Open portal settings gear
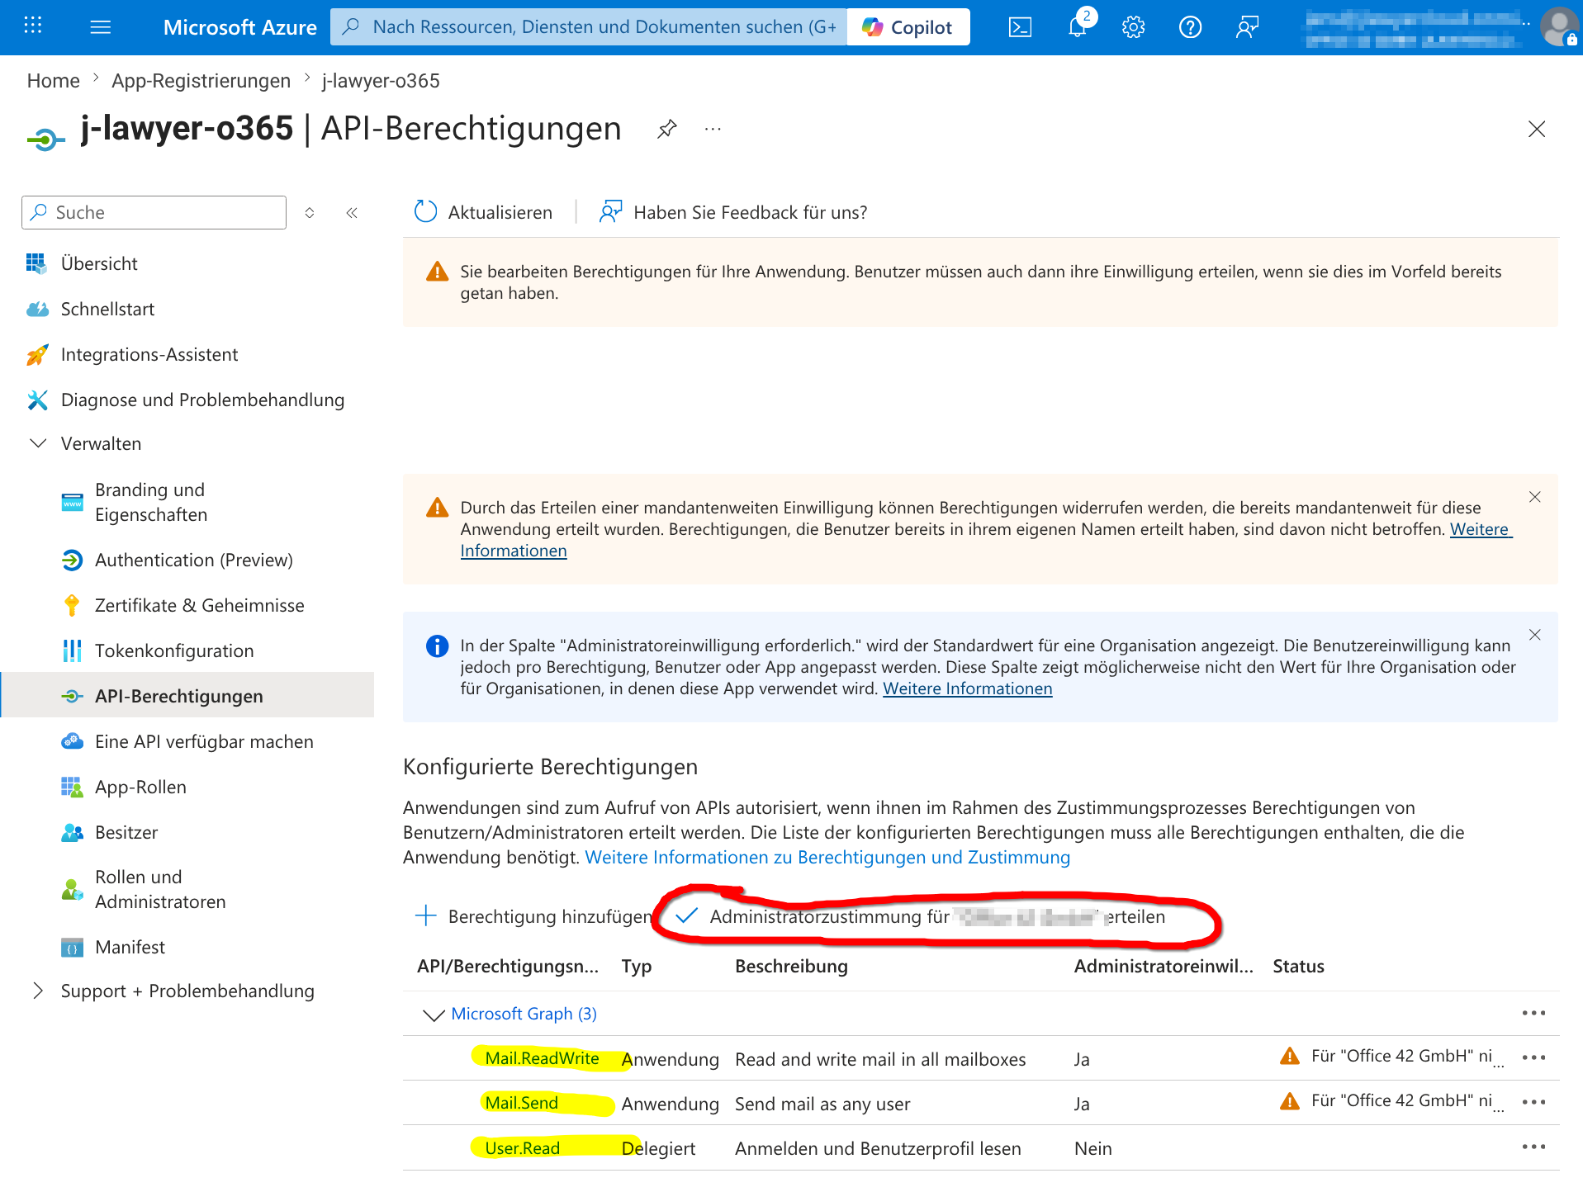1583x1192 pixels. coord(1134,27)
